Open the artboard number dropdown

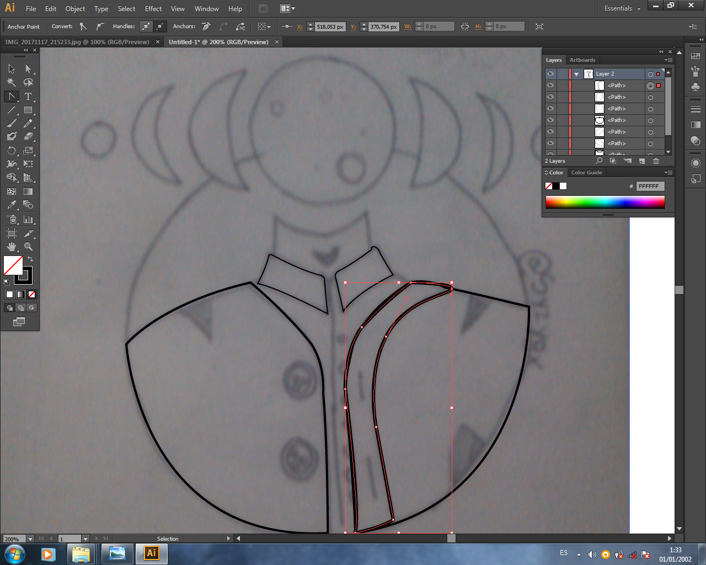(x=85, y=539)
